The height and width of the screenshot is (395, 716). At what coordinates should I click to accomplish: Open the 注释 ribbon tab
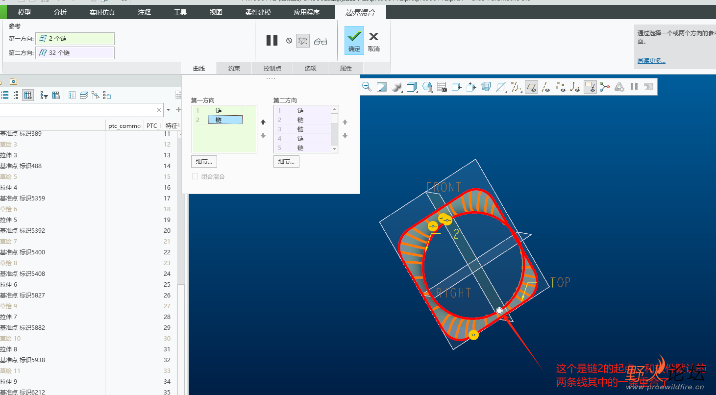[145, 12]
